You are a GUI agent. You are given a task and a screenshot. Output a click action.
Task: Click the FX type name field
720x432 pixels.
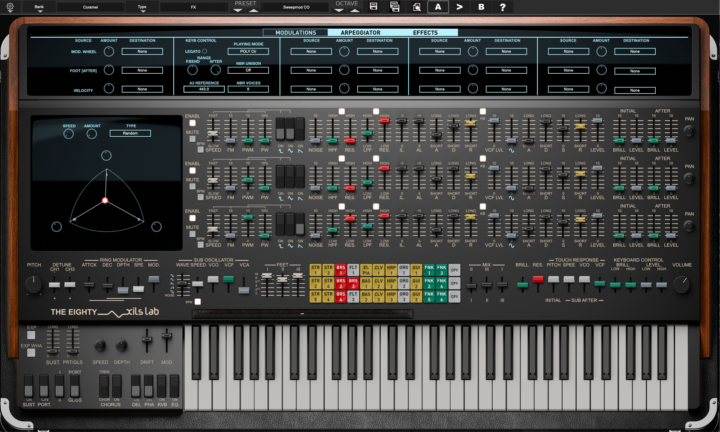pyautogui.click(x=193, y=7)
